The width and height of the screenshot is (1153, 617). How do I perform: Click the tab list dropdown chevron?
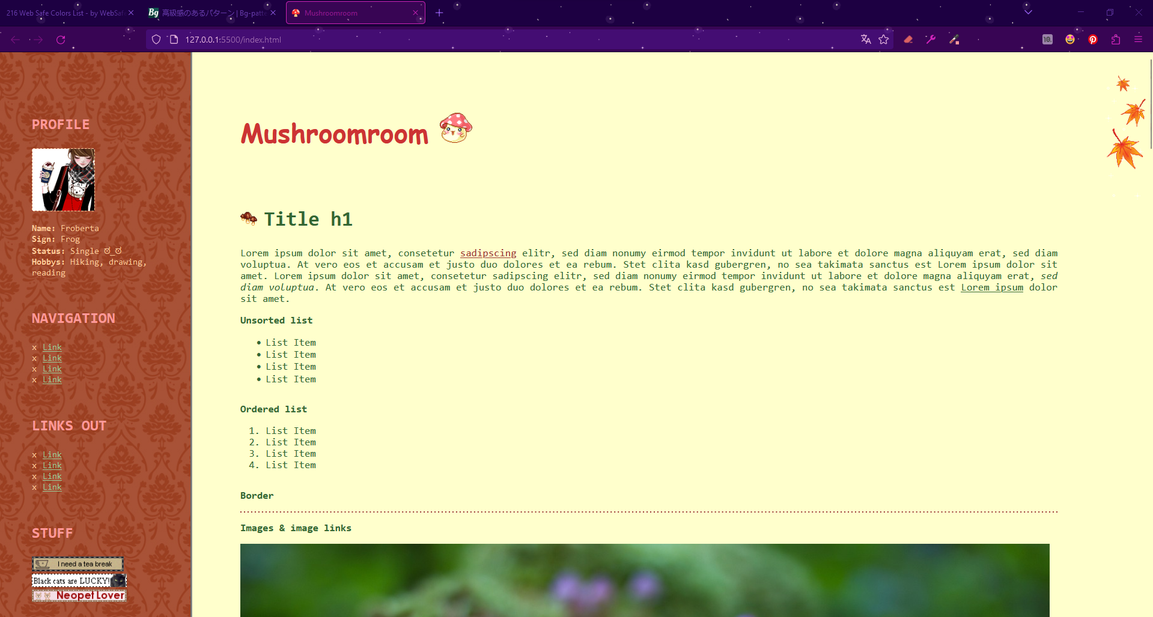(x=1027, y=12)
